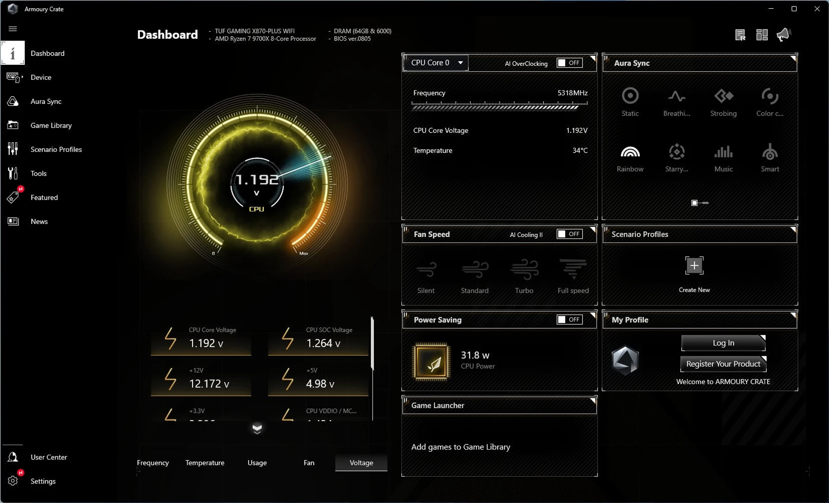Toggle AI OverClocking switch
829x503 pixels.
(x=570, y=63)
